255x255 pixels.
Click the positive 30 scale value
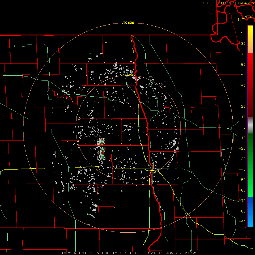click(x=243, y=96)
